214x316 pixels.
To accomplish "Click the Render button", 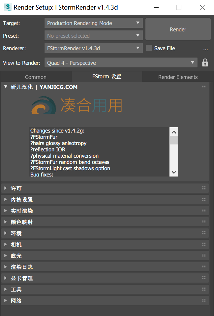I will click(x=178, y=29).
